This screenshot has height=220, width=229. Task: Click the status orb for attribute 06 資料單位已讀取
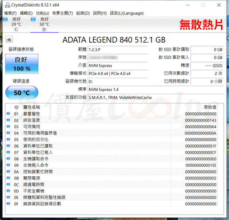8,146
